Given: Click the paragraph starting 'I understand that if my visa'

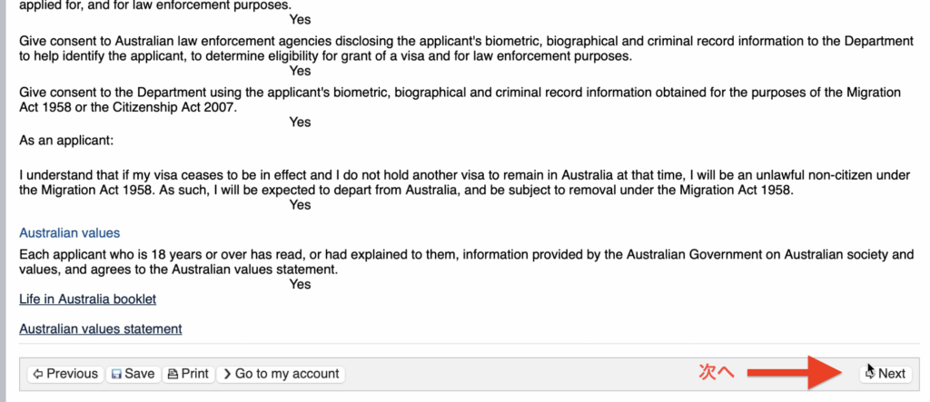Looking at the screenshot, I should tap(465, 182).
